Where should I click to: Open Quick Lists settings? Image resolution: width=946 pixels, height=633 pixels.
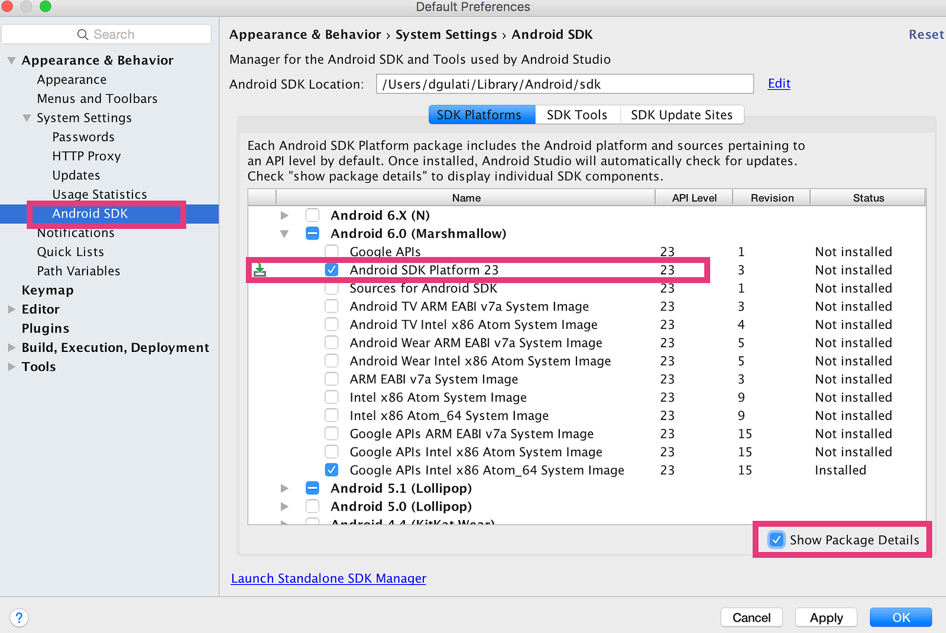tap(70, 252)
